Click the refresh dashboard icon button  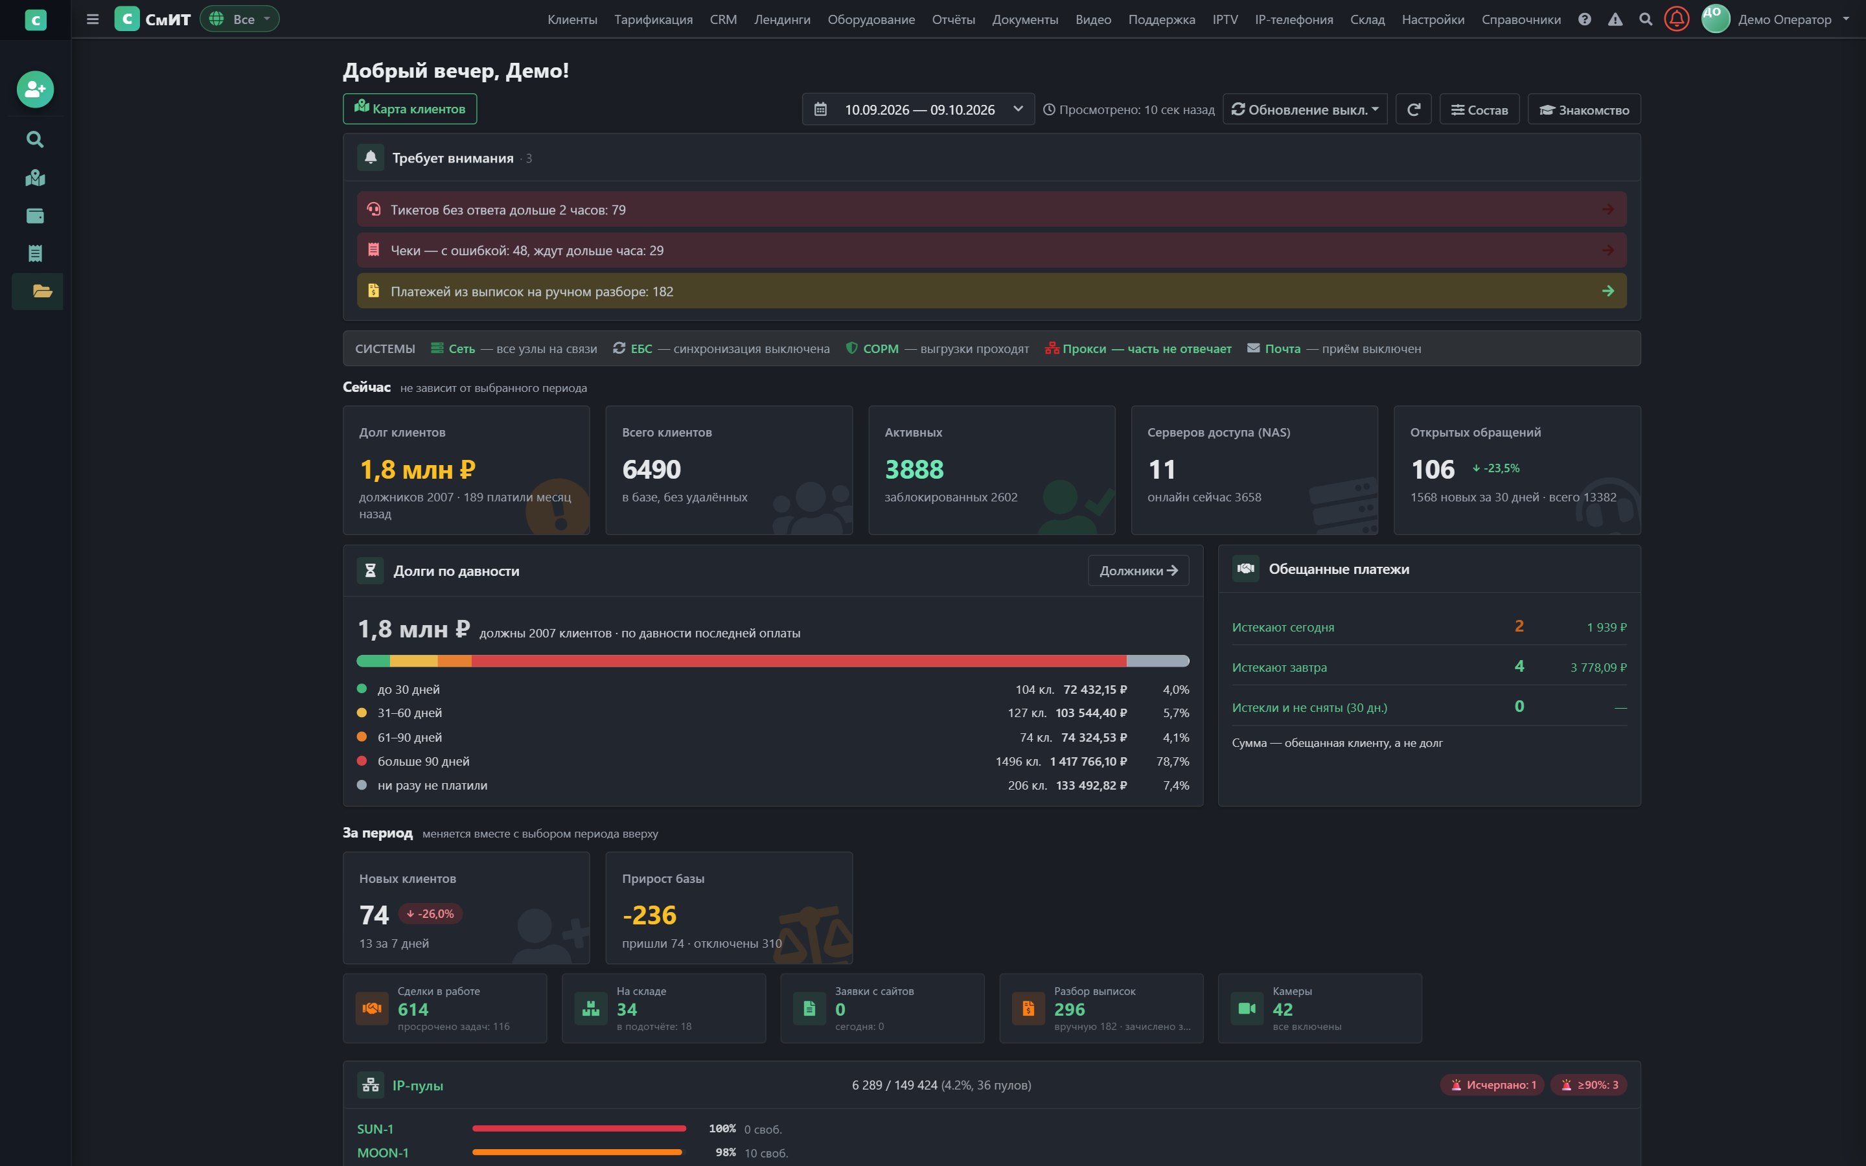(1413, 109)
